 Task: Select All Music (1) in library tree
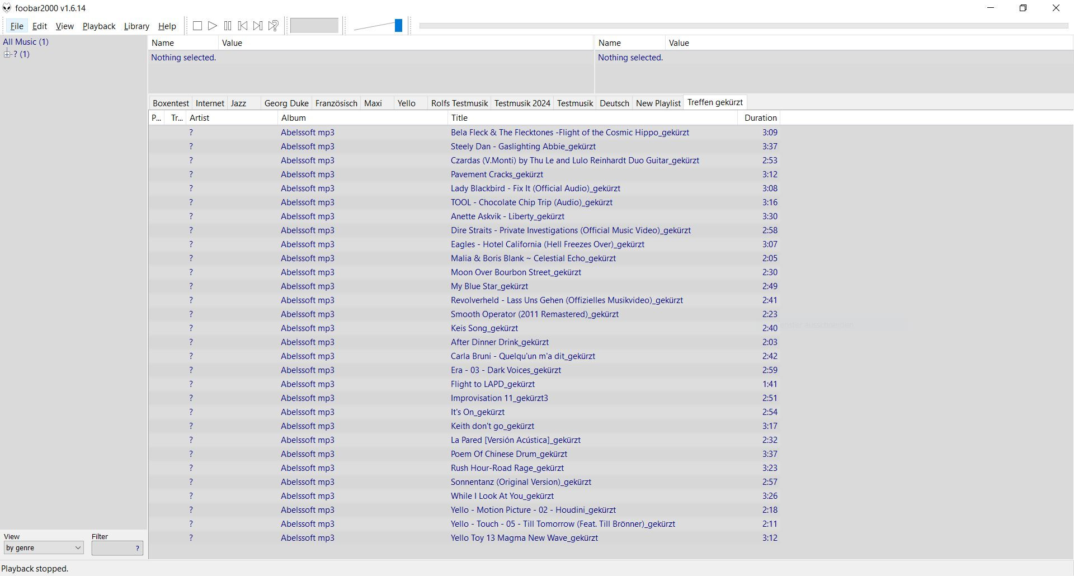[x=26, y=42]
